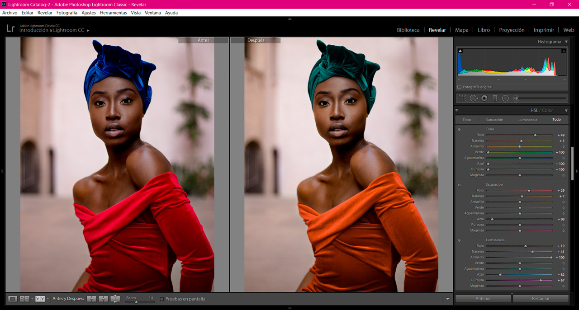
Task: Select the Adjustment Brush tool
Action: coord(516,98)
